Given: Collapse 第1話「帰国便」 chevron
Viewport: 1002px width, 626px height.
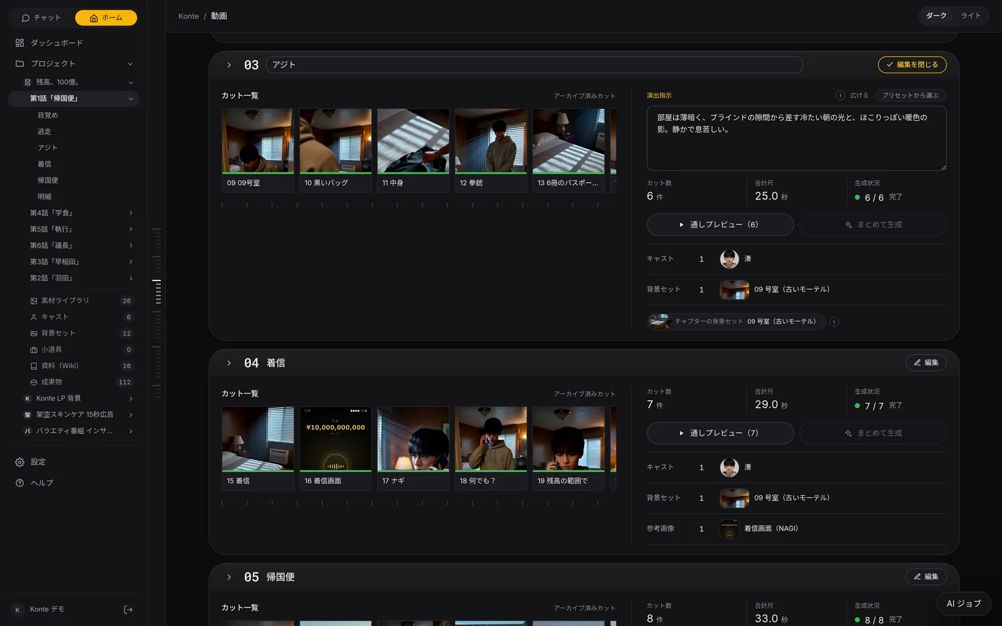Looking at the screenshot, I should tap(131, 99).
